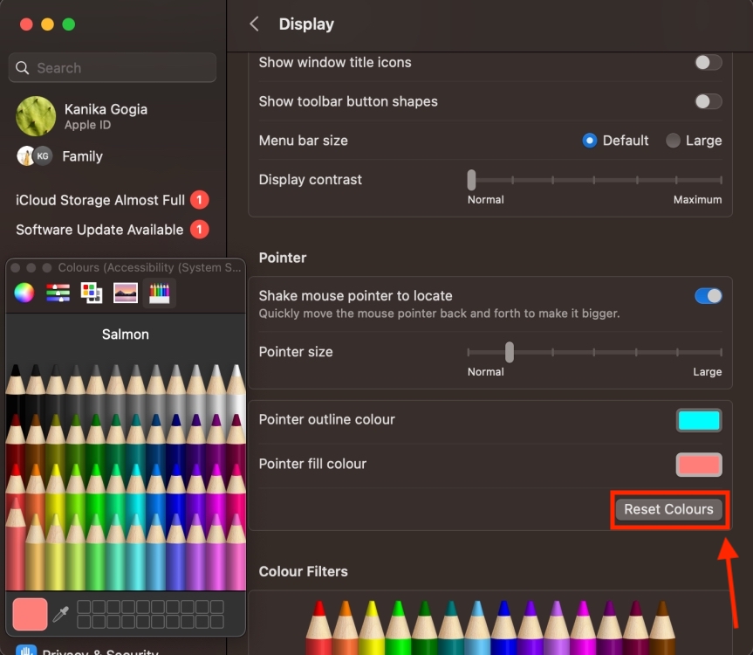Click the Pointer outline colour well
This screenshot has width=753, height=655.
(697, 420)
